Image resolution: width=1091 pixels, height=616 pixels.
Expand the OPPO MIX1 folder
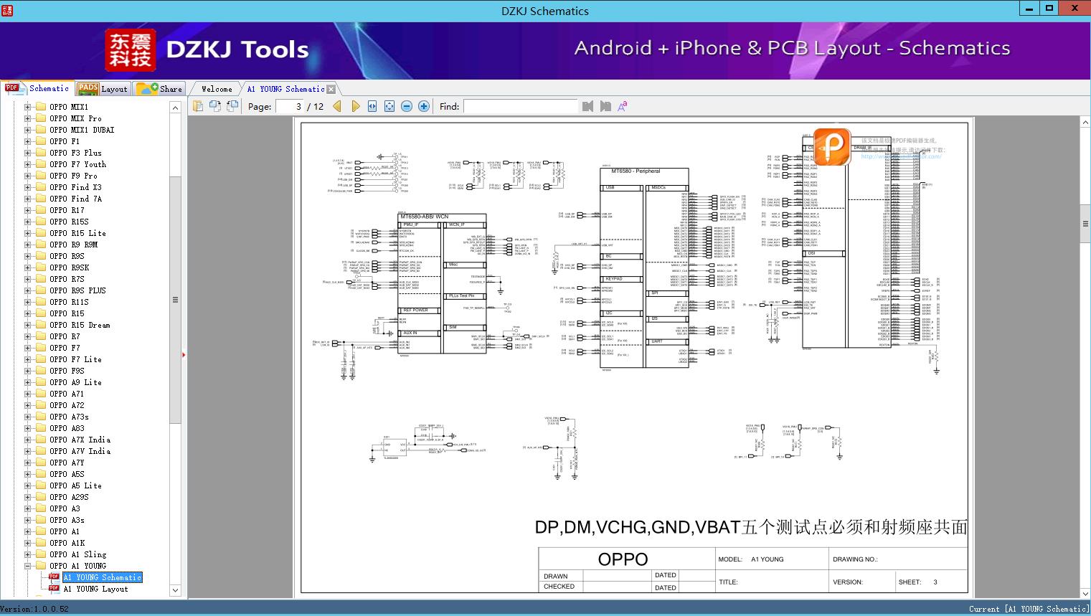point(27,107)
